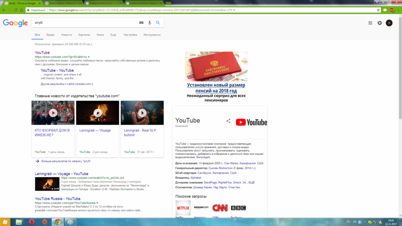
Task: Switch to the Новости tab
Action: tap(66, 35)
